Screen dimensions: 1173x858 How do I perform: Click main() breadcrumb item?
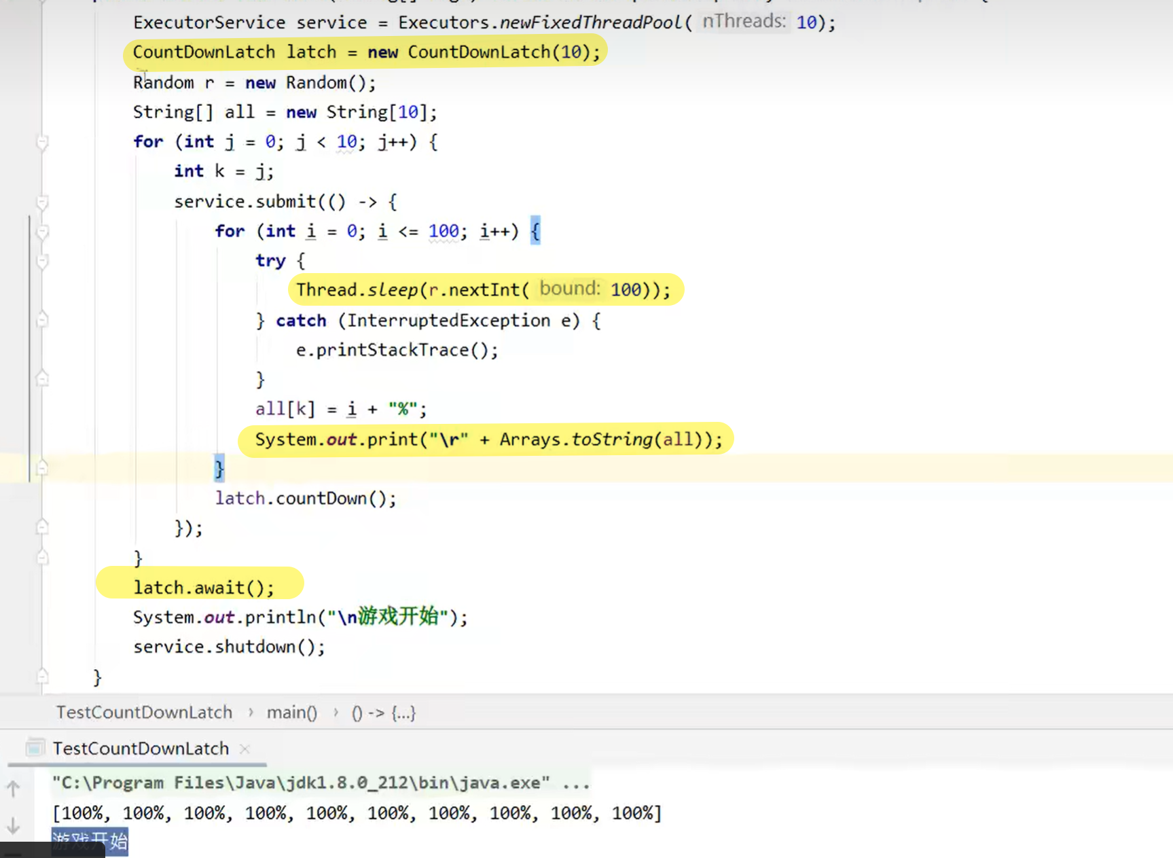pyautogui.click(x=291, y=713)
